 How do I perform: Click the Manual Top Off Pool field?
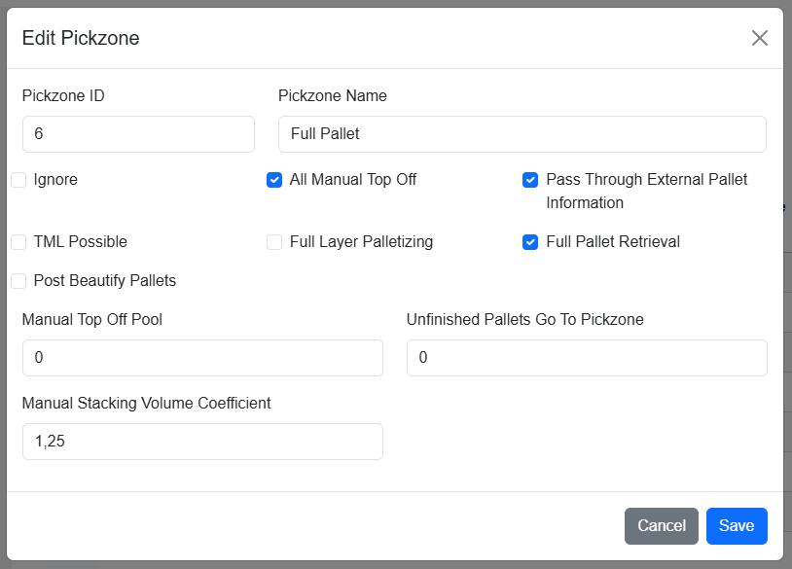(202, 358)
